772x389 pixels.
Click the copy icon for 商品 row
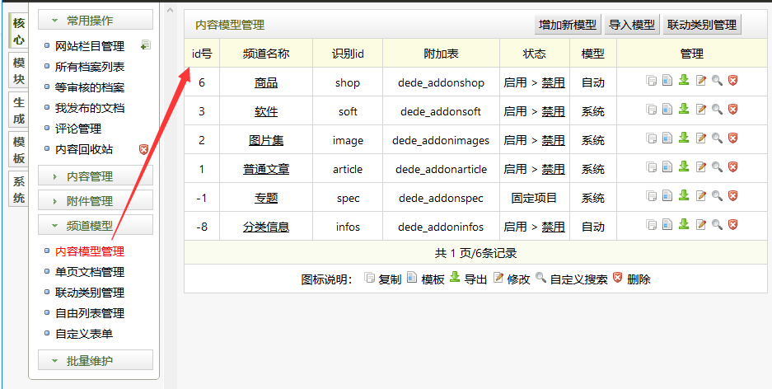click(651, 81)
